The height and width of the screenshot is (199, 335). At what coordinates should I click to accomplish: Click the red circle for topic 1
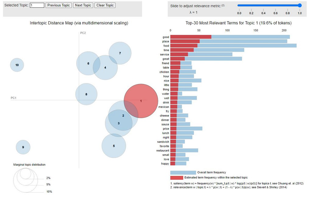pyautogui.click(x=141, y=100)
